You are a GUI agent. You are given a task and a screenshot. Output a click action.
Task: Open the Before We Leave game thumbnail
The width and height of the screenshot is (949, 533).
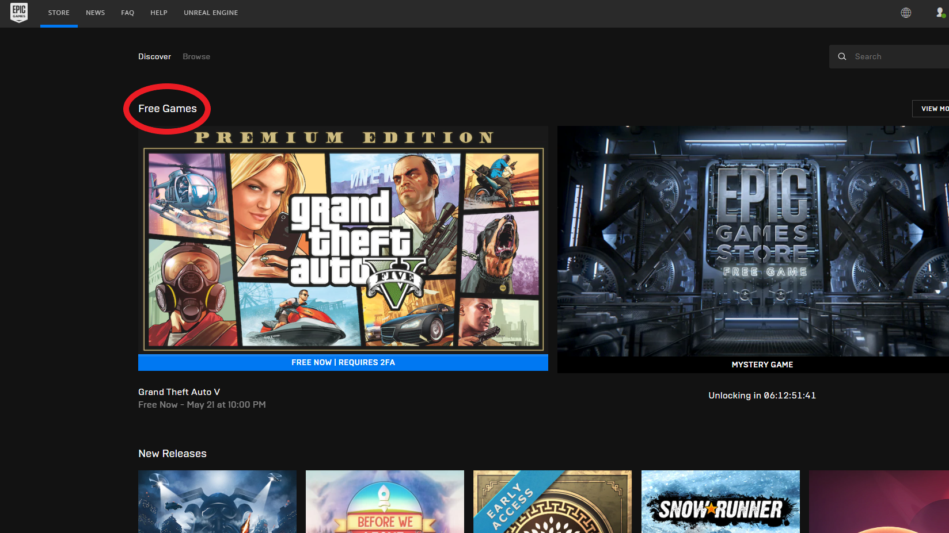click(385, 501)
